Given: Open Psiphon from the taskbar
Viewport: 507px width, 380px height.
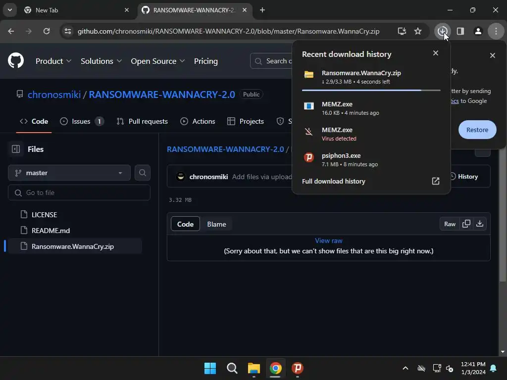Looking at the screenshot, I should click(297, 368).
